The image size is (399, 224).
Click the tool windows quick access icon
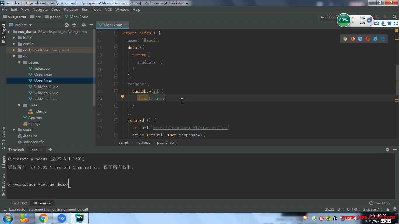[x=4, y=209]
